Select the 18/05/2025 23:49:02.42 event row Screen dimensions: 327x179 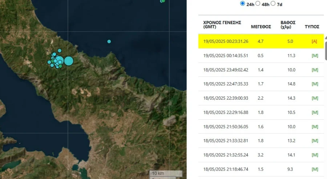tap(261, 70)
